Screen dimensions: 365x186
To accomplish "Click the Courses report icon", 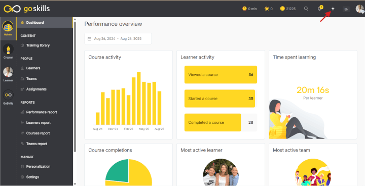I will coord(22,133).
